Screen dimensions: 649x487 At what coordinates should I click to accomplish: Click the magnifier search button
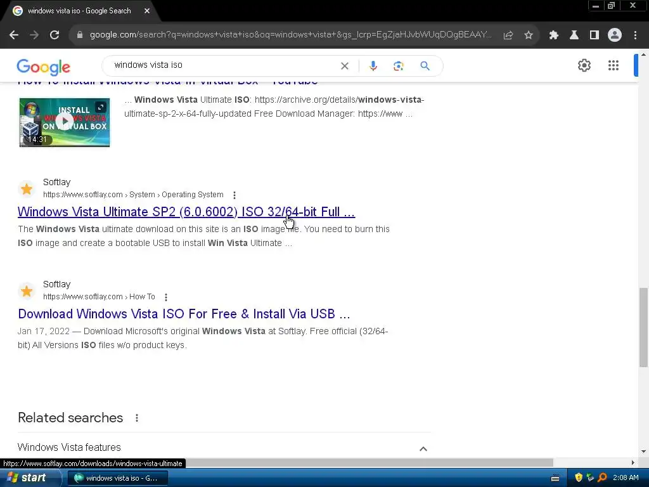tap(425, 66)
